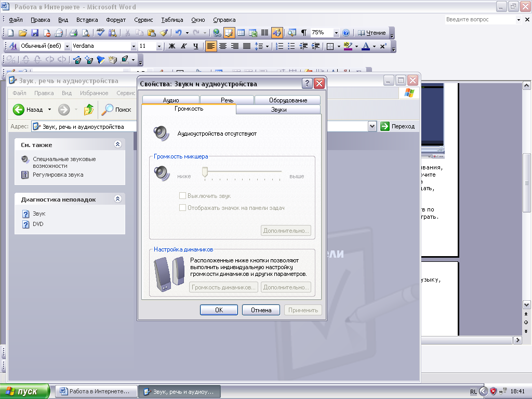Click 'Введите вопрос' help input field
This screenshot has height=399, width=532.
tap(480, 20)
